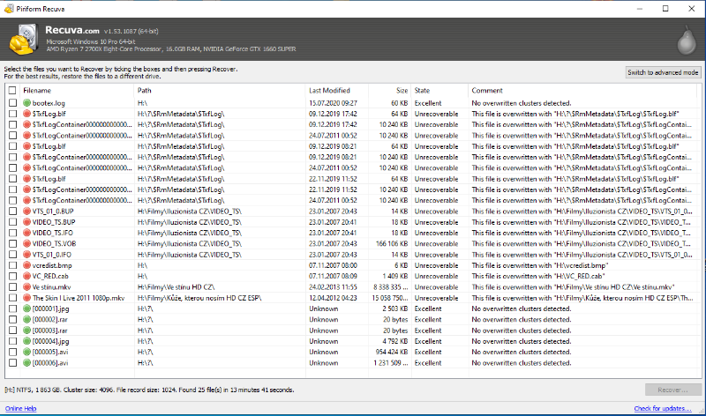The image size is (706, 416).
Task: Check the box for VC_RED.cab
Action: (x=12, y=276)
